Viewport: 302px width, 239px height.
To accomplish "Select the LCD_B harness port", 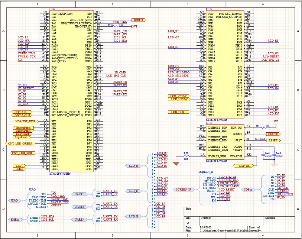I will (133, 216).
